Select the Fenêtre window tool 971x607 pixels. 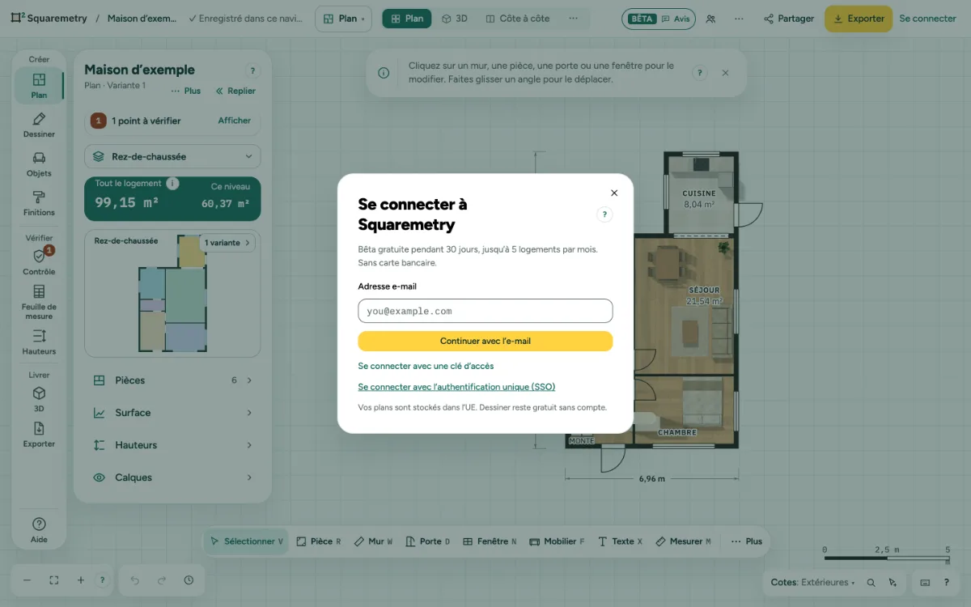pos(490,541)
